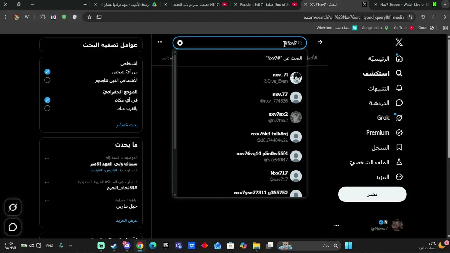The width and height of the screenshot is (450, 253).
Task: Open trending hashtag #الاتحاد_الحزم
Action: click(x=122, y=188)
